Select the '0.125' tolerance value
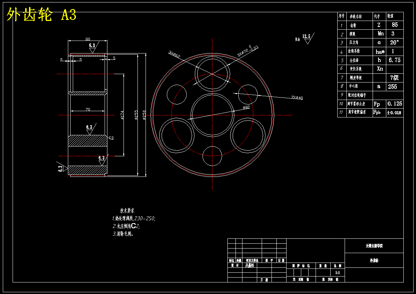 click(x=395, y=104)
